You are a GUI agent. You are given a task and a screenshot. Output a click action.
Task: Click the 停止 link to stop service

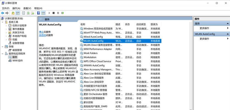point(41,32)
